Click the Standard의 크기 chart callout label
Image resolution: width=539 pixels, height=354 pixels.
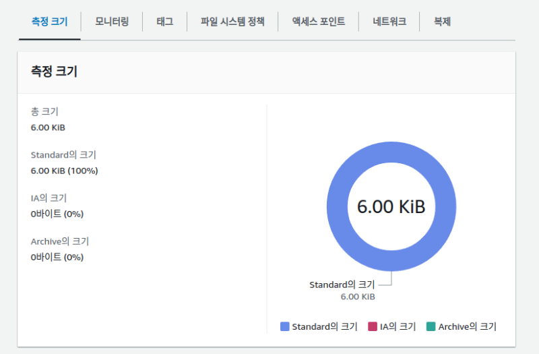342,285
